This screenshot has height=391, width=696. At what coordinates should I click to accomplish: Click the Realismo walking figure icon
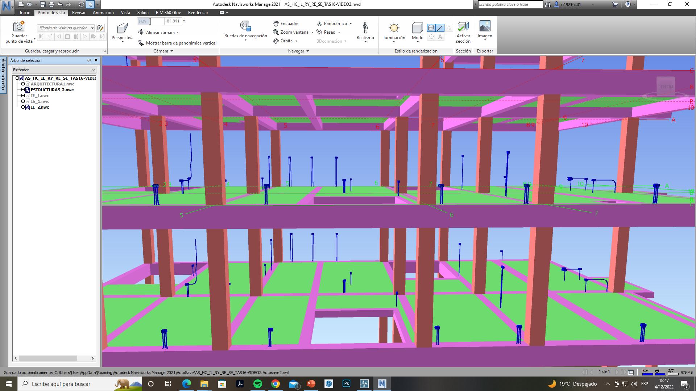click(365, 28)
